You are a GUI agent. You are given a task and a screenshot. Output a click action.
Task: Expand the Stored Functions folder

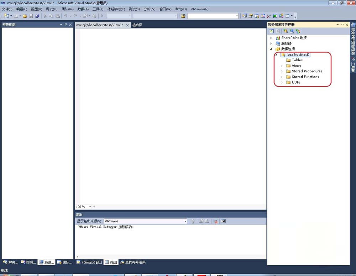tap(282, 77)
